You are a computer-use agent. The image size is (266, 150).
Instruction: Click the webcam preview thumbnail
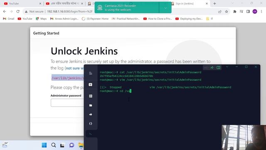click(x=244, y=137)
